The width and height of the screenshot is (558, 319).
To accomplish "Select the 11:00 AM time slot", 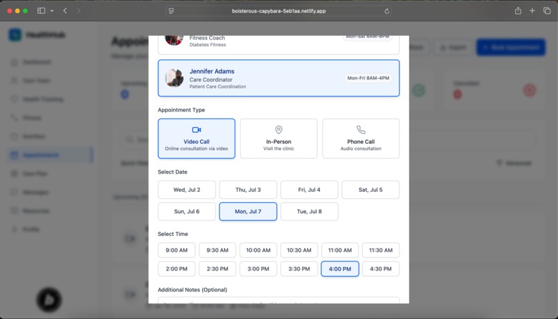I will click(x=340, y=250).
